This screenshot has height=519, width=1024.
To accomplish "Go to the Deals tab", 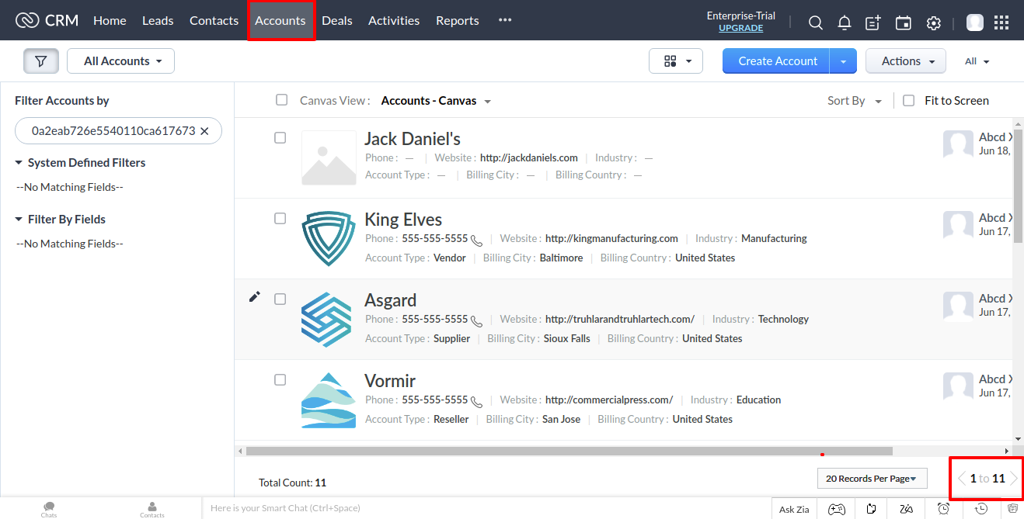I will click(x=337, y=20).
